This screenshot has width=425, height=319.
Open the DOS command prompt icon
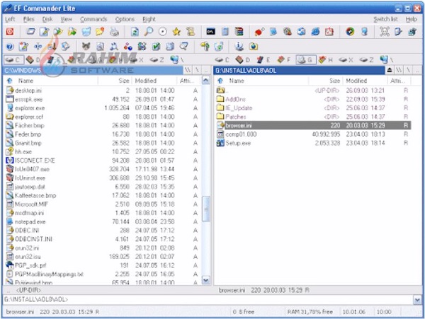[x=210, y=32]
